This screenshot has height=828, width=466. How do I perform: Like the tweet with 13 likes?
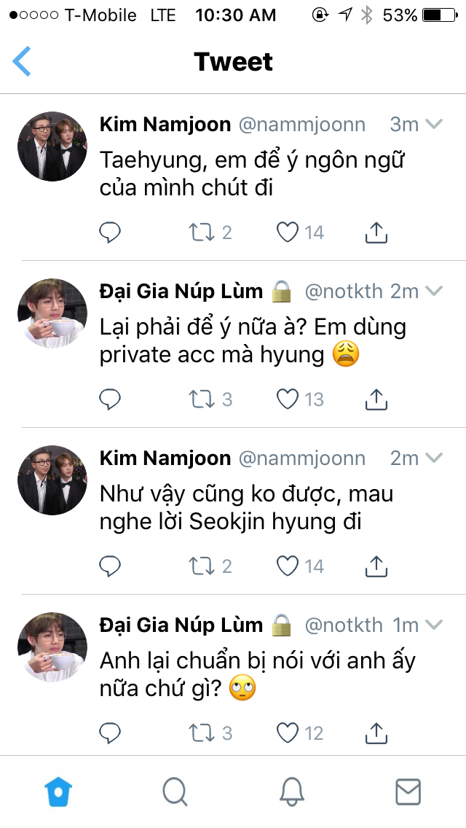tap(288, 399)
